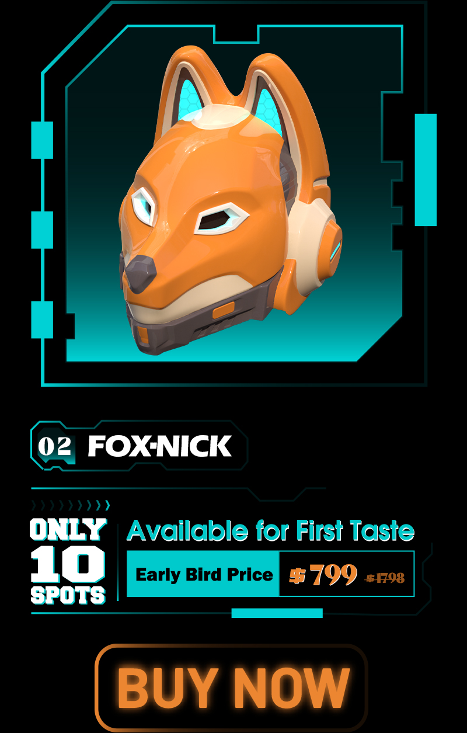
Task: Click the Early Bird Price label
Action: (204, 574)
